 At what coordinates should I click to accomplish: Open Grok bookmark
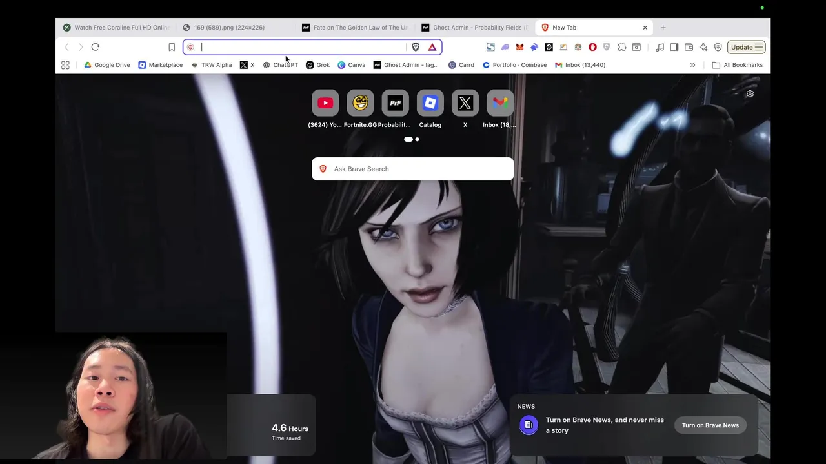(x=317, y=65)
